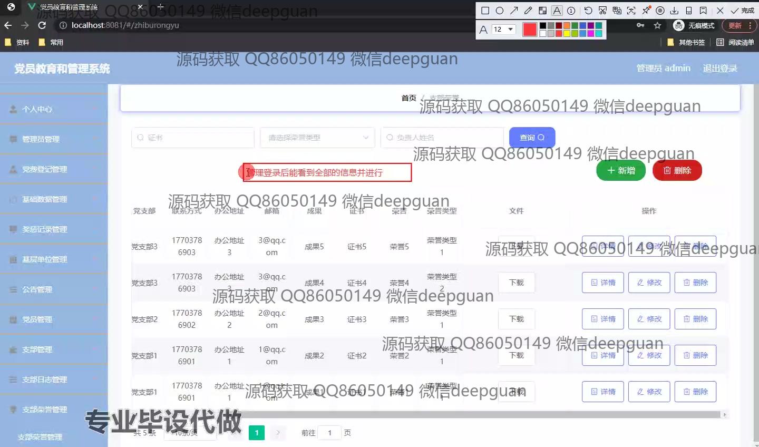Download file for the 成果4 row
The width and height of the screenshot is (759, 447).
517,283
